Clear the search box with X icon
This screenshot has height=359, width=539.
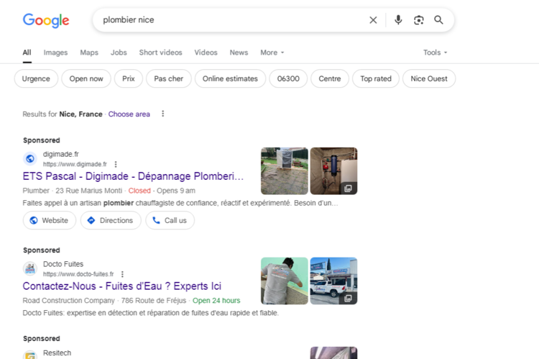[373, 20]
